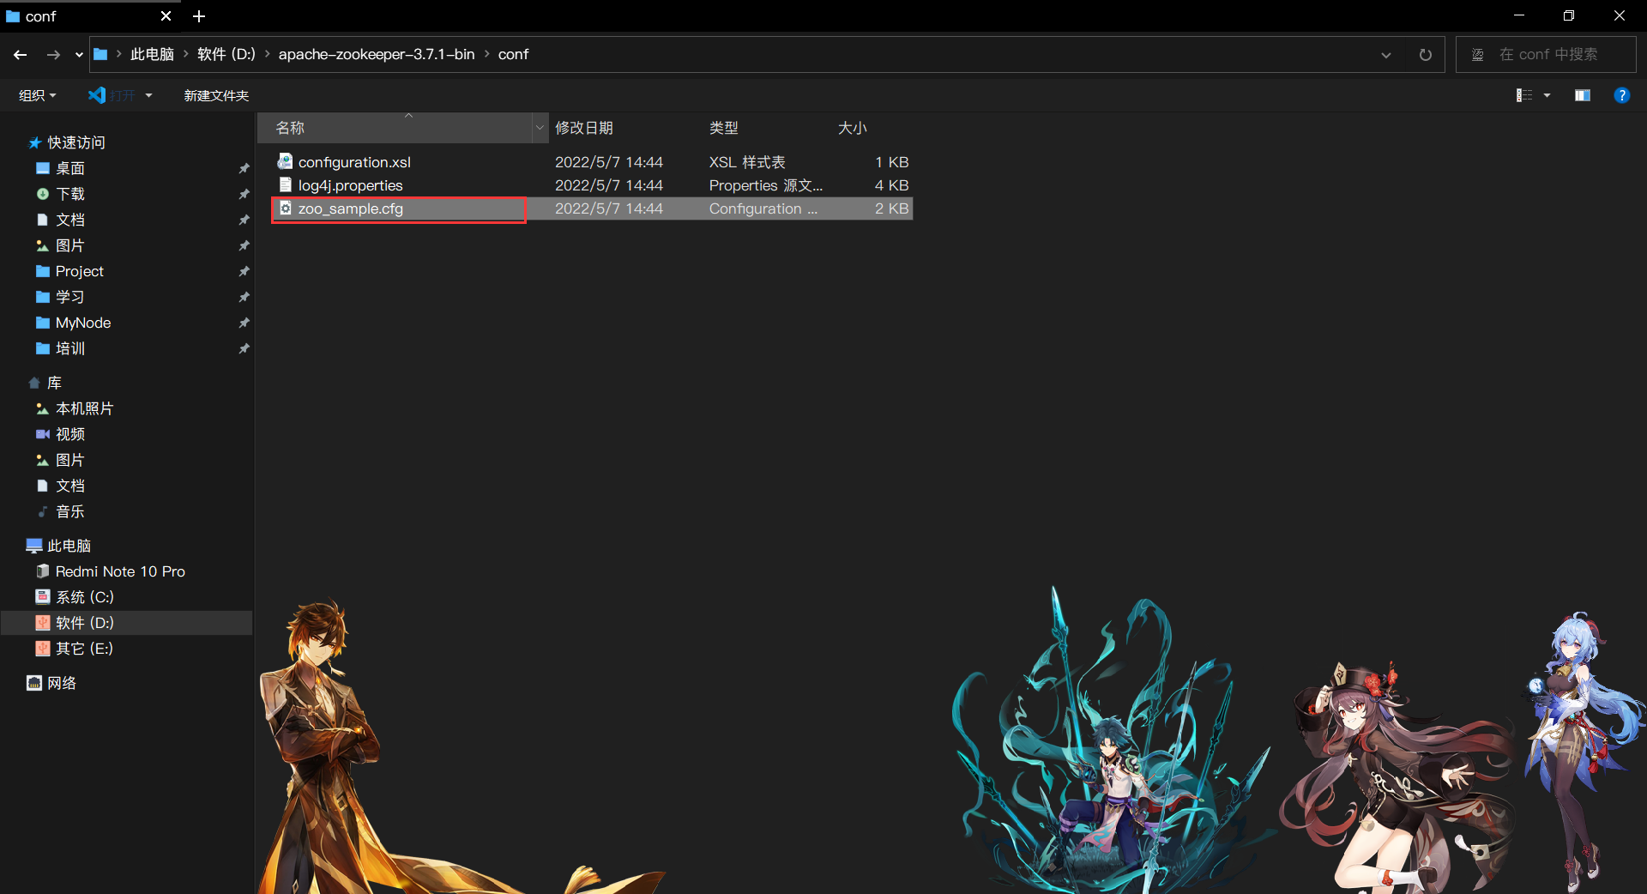Open 本机照片 library
The width and height of the screenshot is (1647, 894).
point(84,408)
